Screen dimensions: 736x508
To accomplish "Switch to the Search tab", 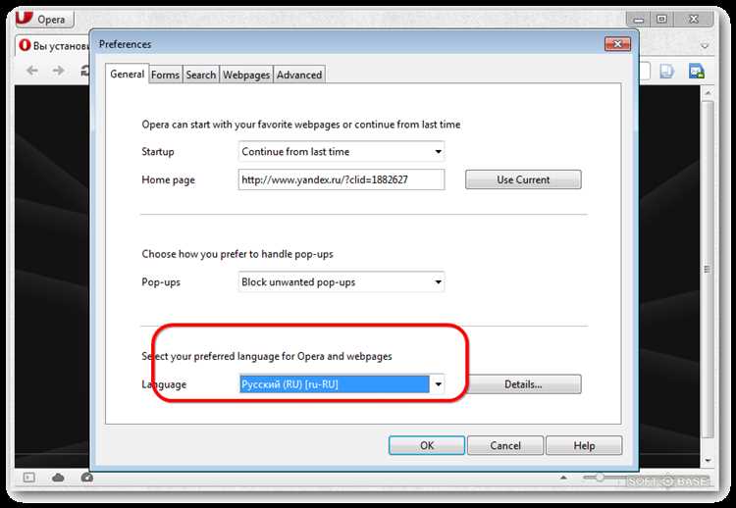I will pos(201,76).
